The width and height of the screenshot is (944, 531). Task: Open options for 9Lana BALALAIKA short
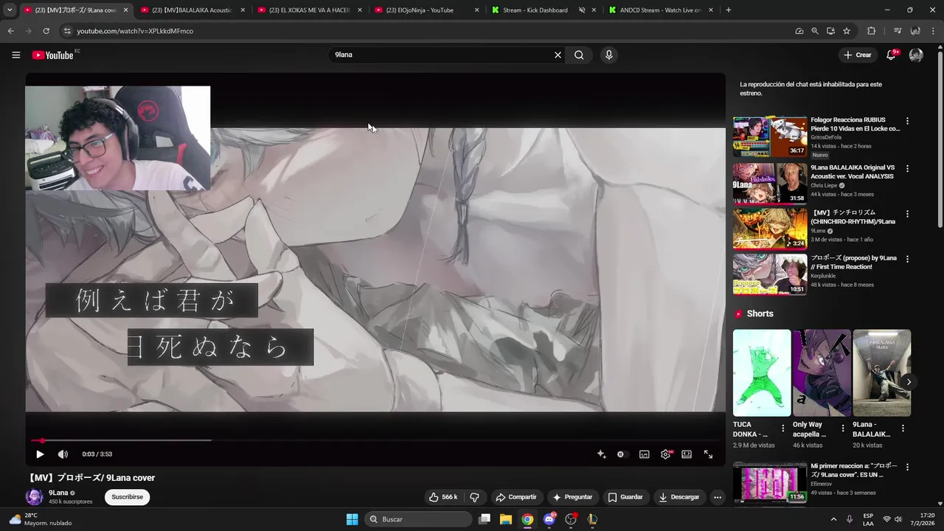903,428
